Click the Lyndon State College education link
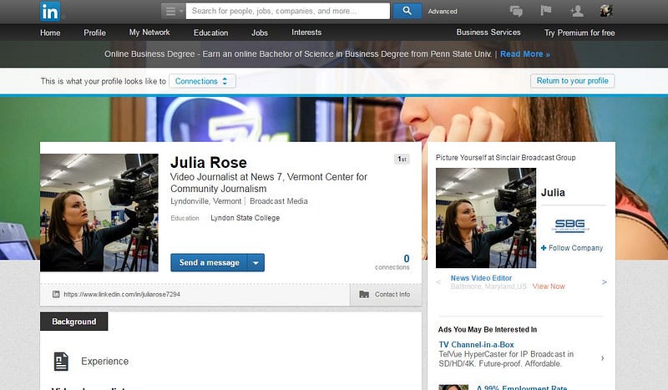This screenshot has width=668, height=390. (x=245, y=218)
